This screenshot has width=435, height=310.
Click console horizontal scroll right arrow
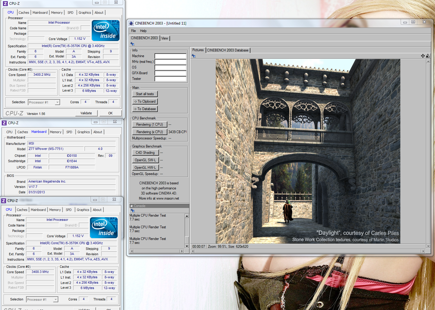pyautogui.click(x=182, y=251)
